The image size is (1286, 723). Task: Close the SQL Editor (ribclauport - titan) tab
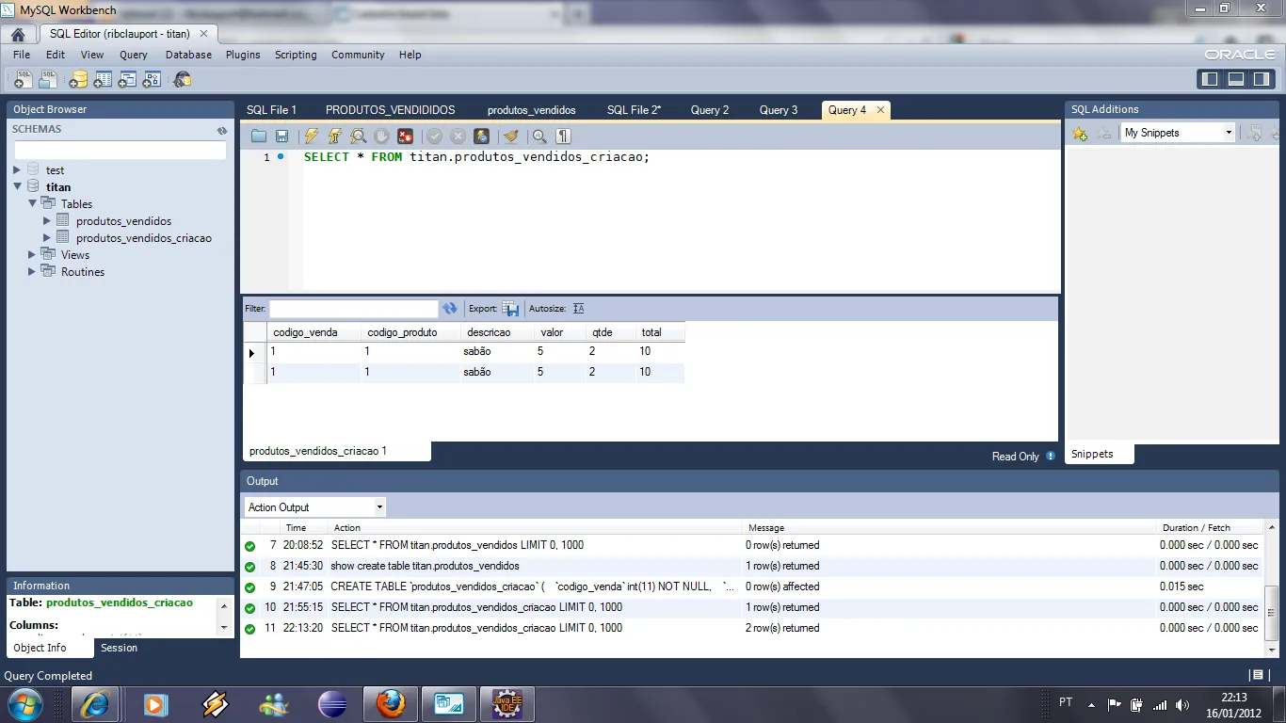tap(203, 34)
